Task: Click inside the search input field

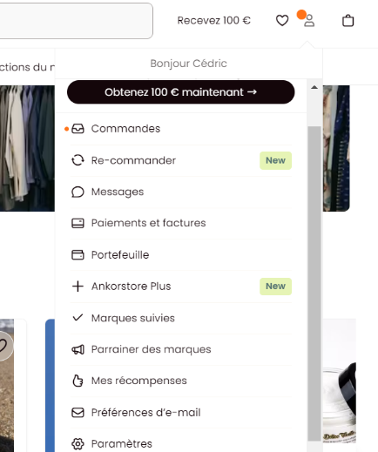Action: click(x=76, y=21)
